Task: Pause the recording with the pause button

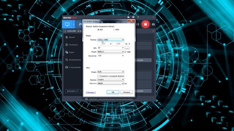Action: coord(137,24)
